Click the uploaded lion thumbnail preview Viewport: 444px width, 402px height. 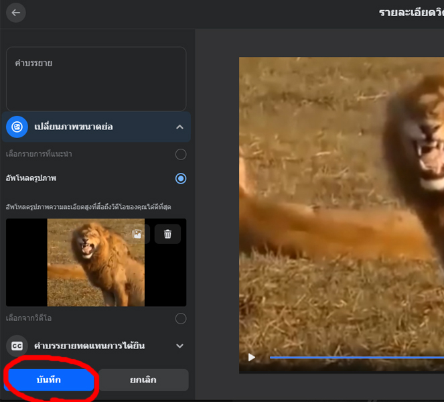click(x=96, y=262)
